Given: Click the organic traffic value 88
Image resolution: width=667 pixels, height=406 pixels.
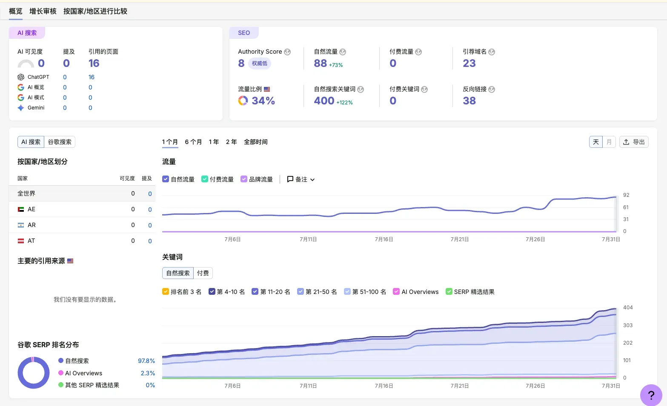Looking at the screenshot, I should pyautogui.click(x=321, y=63).
